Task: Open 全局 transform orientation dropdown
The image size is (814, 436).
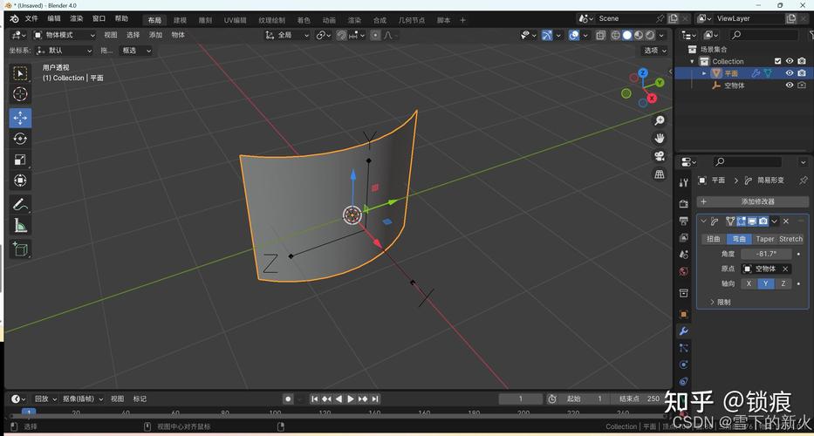Action: point(287,35)
